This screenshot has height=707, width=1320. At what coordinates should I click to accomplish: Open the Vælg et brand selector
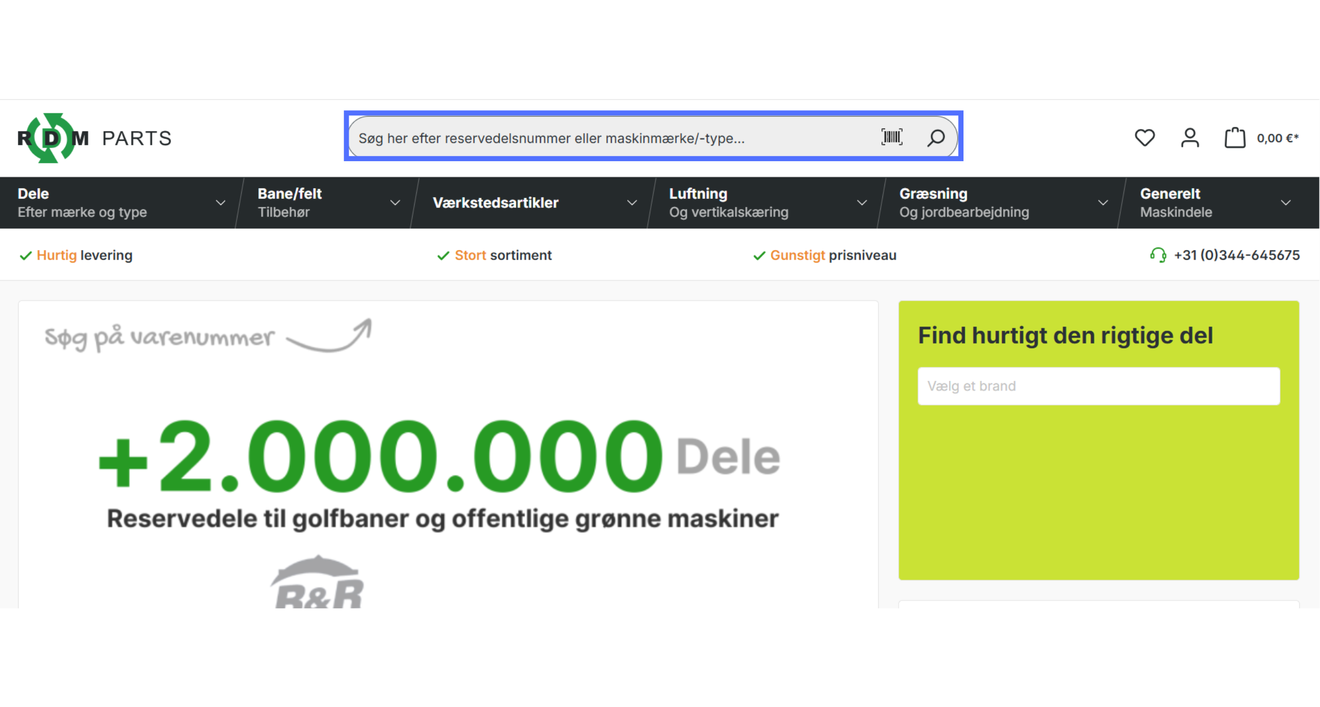click(x=1098, y=386)
